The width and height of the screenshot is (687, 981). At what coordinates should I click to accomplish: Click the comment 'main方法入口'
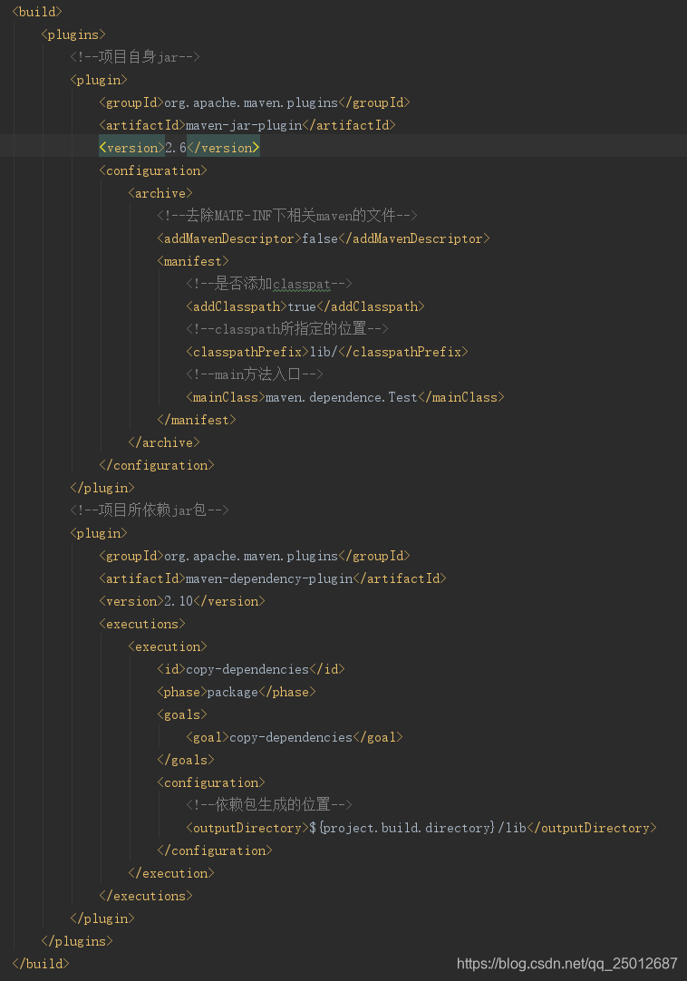point(255,374)
